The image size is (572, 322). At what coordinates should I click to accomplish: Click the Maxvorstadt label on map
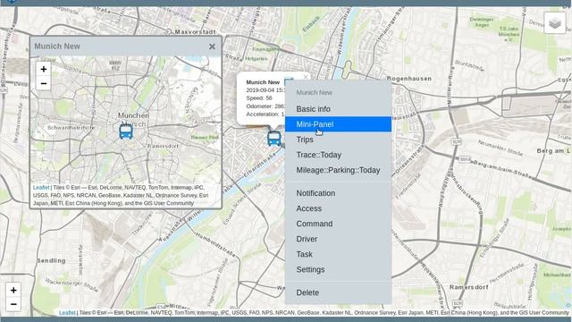coord(195,32)
